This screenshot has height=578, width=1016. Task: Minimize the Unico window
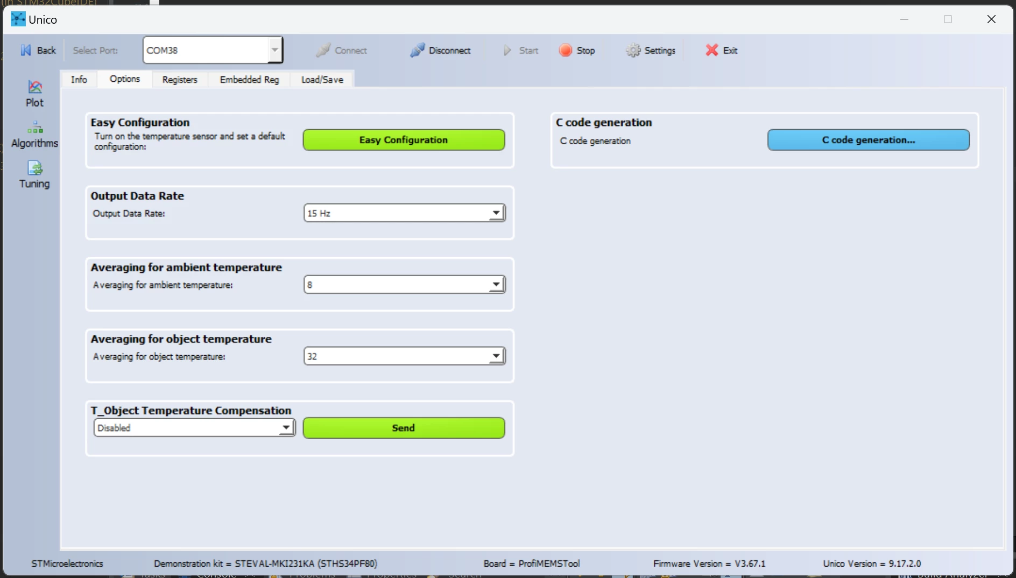click(x=904, y=19)
